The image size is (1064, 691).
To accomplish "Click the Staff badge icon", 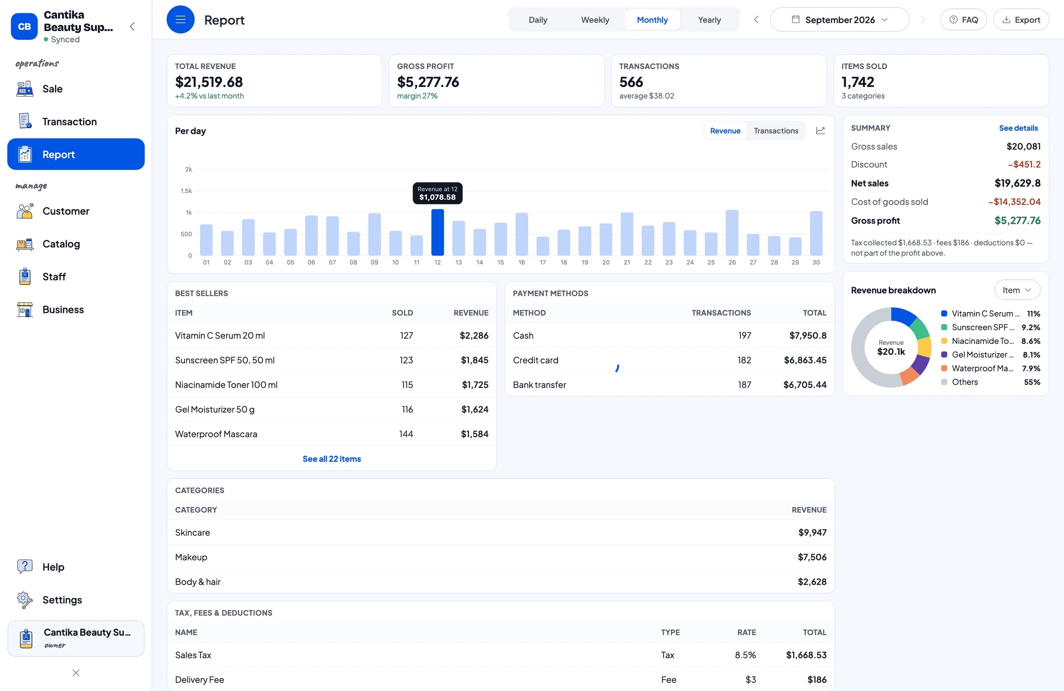I will point(25,277).
